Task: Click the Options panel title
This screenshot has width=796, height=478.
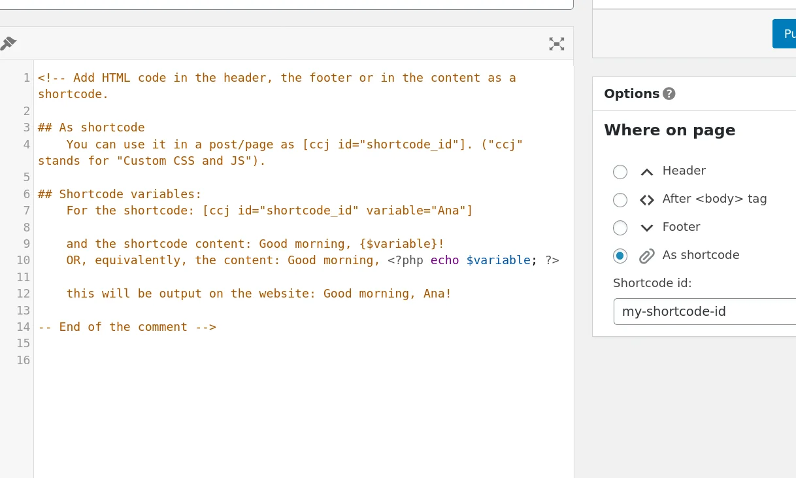Action: tap(632, 94)
